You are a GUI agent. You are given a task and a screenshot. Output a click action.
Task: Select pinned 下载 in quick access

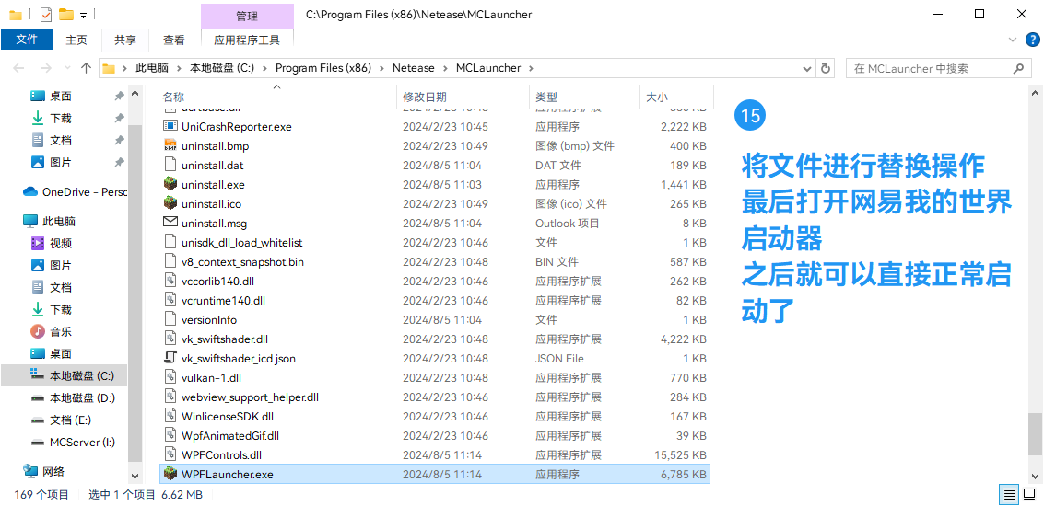point(64,119)
